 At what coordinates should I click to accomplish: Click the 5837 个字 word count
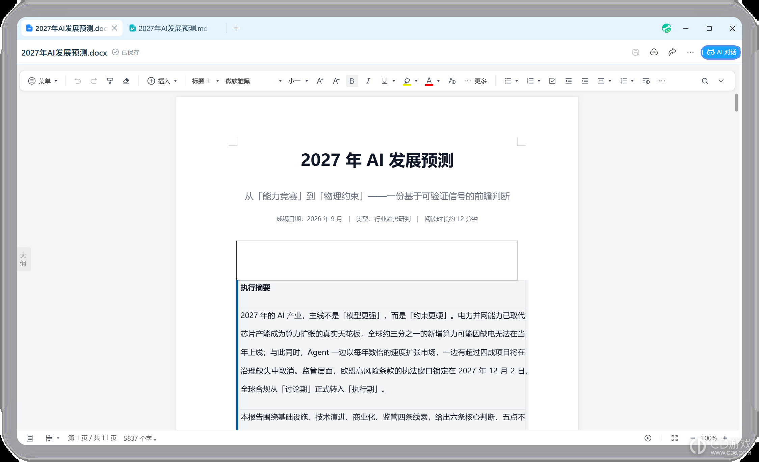(140, 438)
